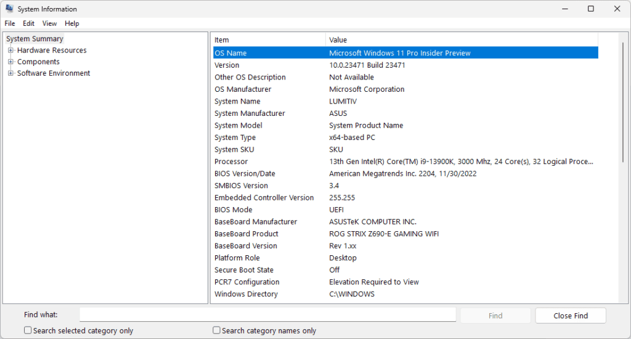This screenshot has width=631, height=339.
Task: Open the File menu
Action: pos(10,23)
